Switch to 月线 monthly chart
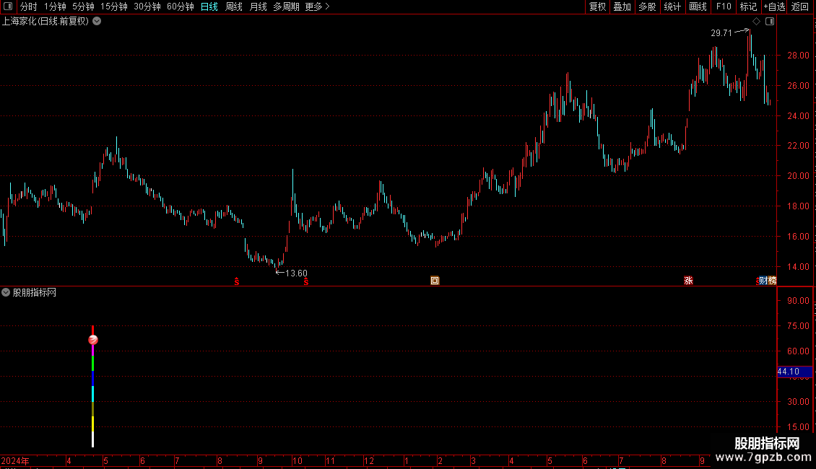The image size is (816, 469). point(258,6)
